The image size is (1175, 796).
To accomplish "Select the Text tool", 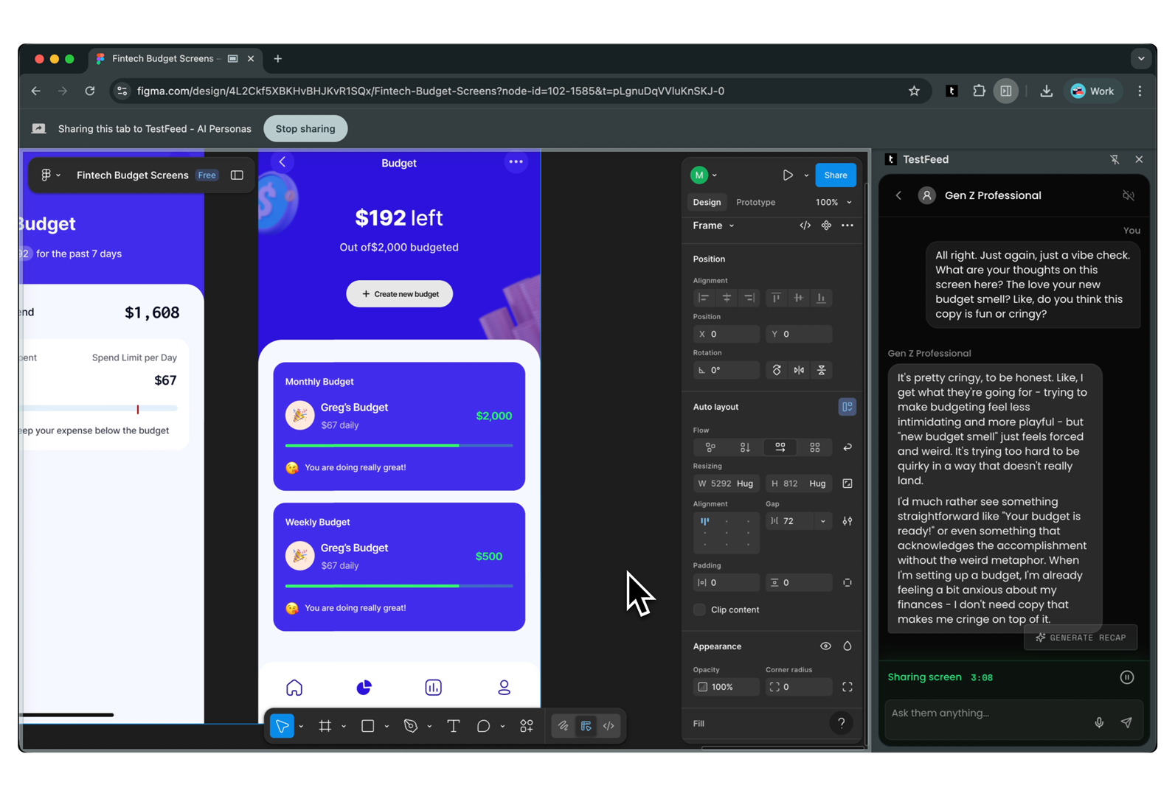I will pyautogui.click(x=453, y=726).
